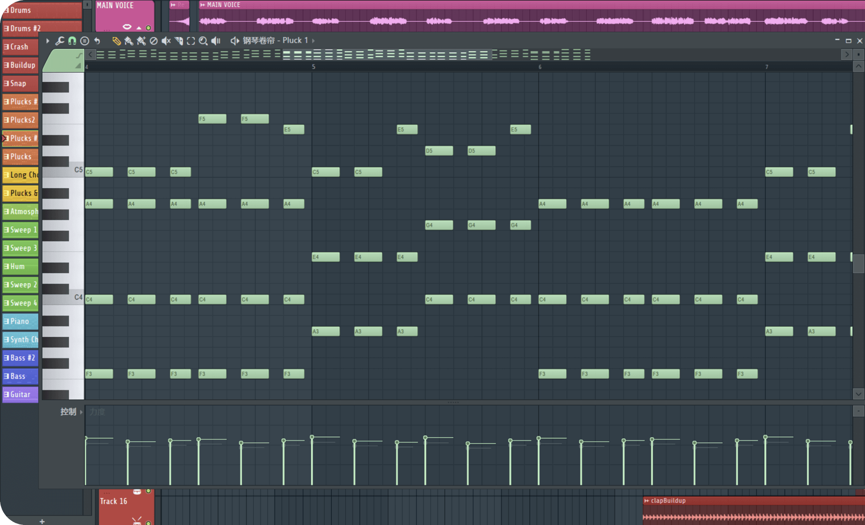
Task: Select the Slice tool
Action: pyautogui.click(x=179, y=40)
